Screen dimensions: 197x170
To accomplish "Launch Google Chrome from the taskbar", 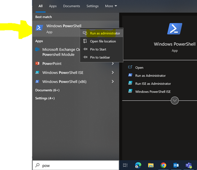I will [164, 165].
